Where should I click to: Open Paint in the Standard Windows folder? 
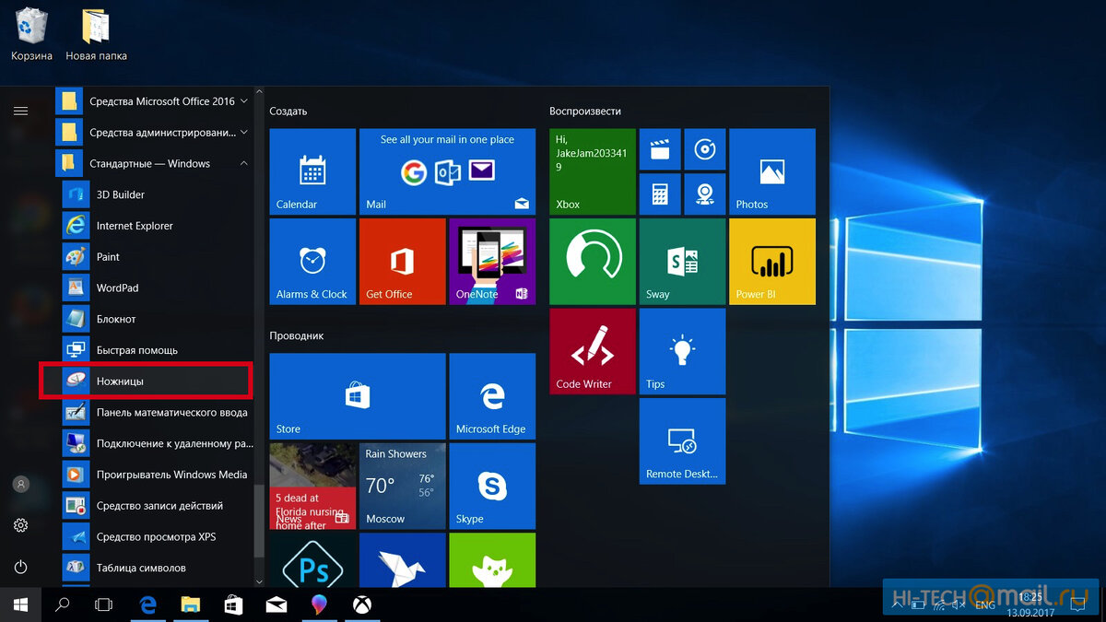click(155, 257)
